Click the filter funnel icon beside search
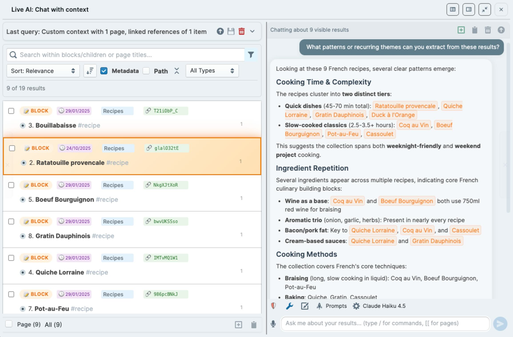 coord(251,55)
